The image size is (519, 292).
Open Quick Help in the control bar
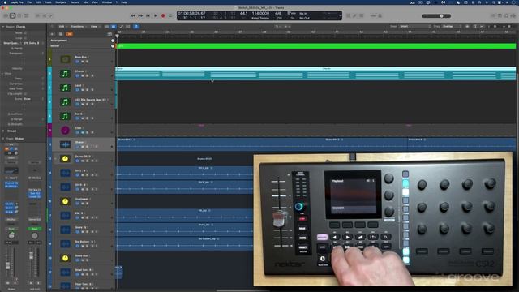click(19, 15)
